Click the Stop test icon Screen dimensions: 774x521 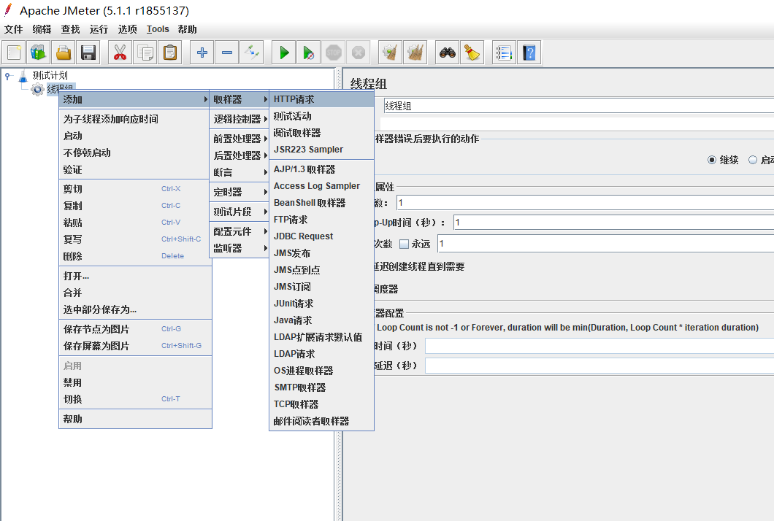[334, 53]
